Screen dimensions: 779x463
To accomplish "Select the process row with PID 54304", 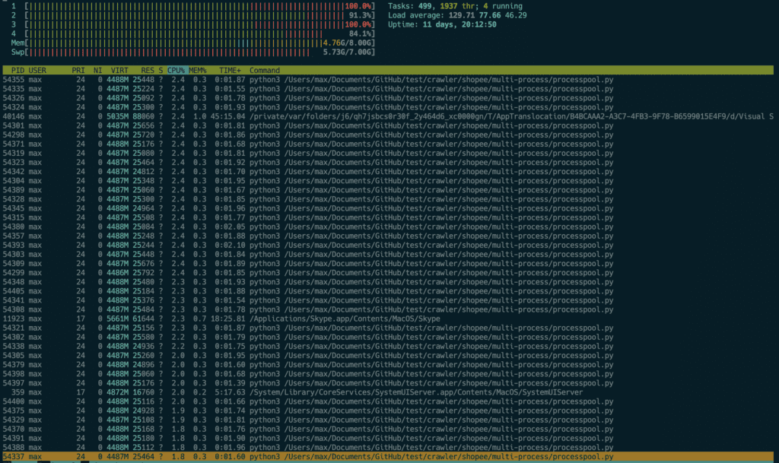I will (388, 181).
